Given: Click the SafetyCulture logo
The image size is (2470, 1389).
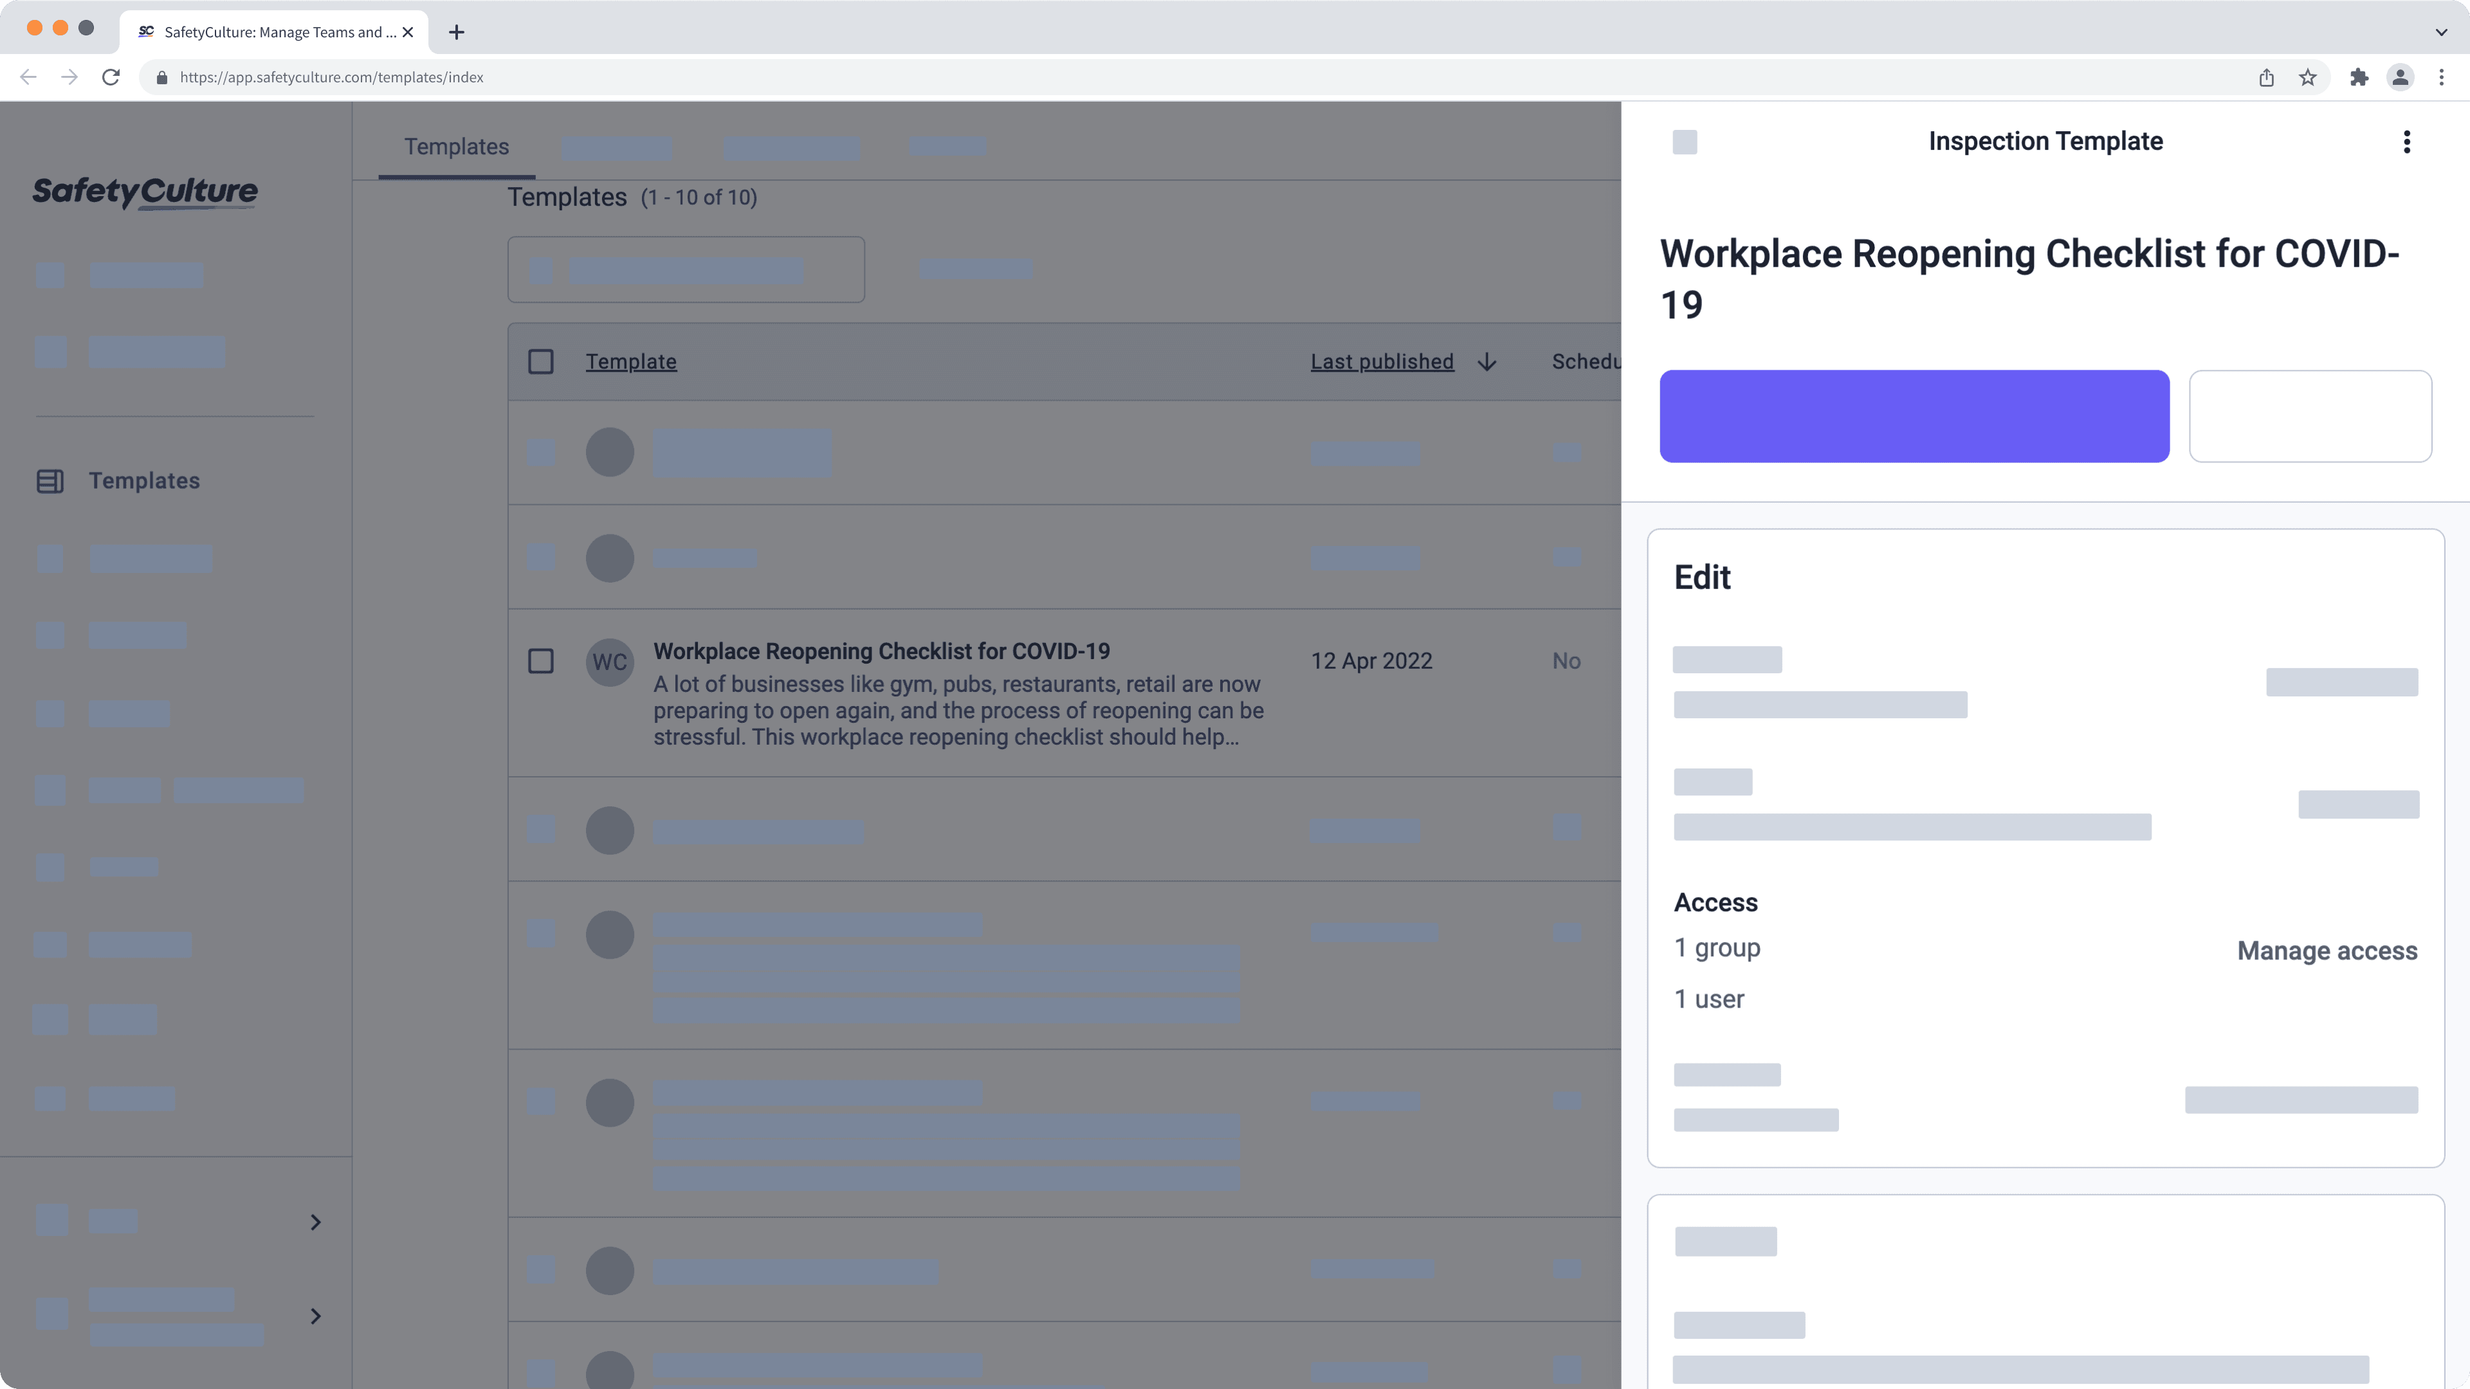Looking at the screenshot, I should coord(145,192).
